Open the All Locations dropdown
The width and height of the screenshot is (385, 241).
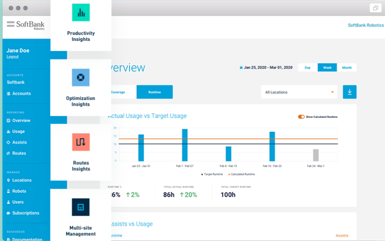click(x=299, y=92)
